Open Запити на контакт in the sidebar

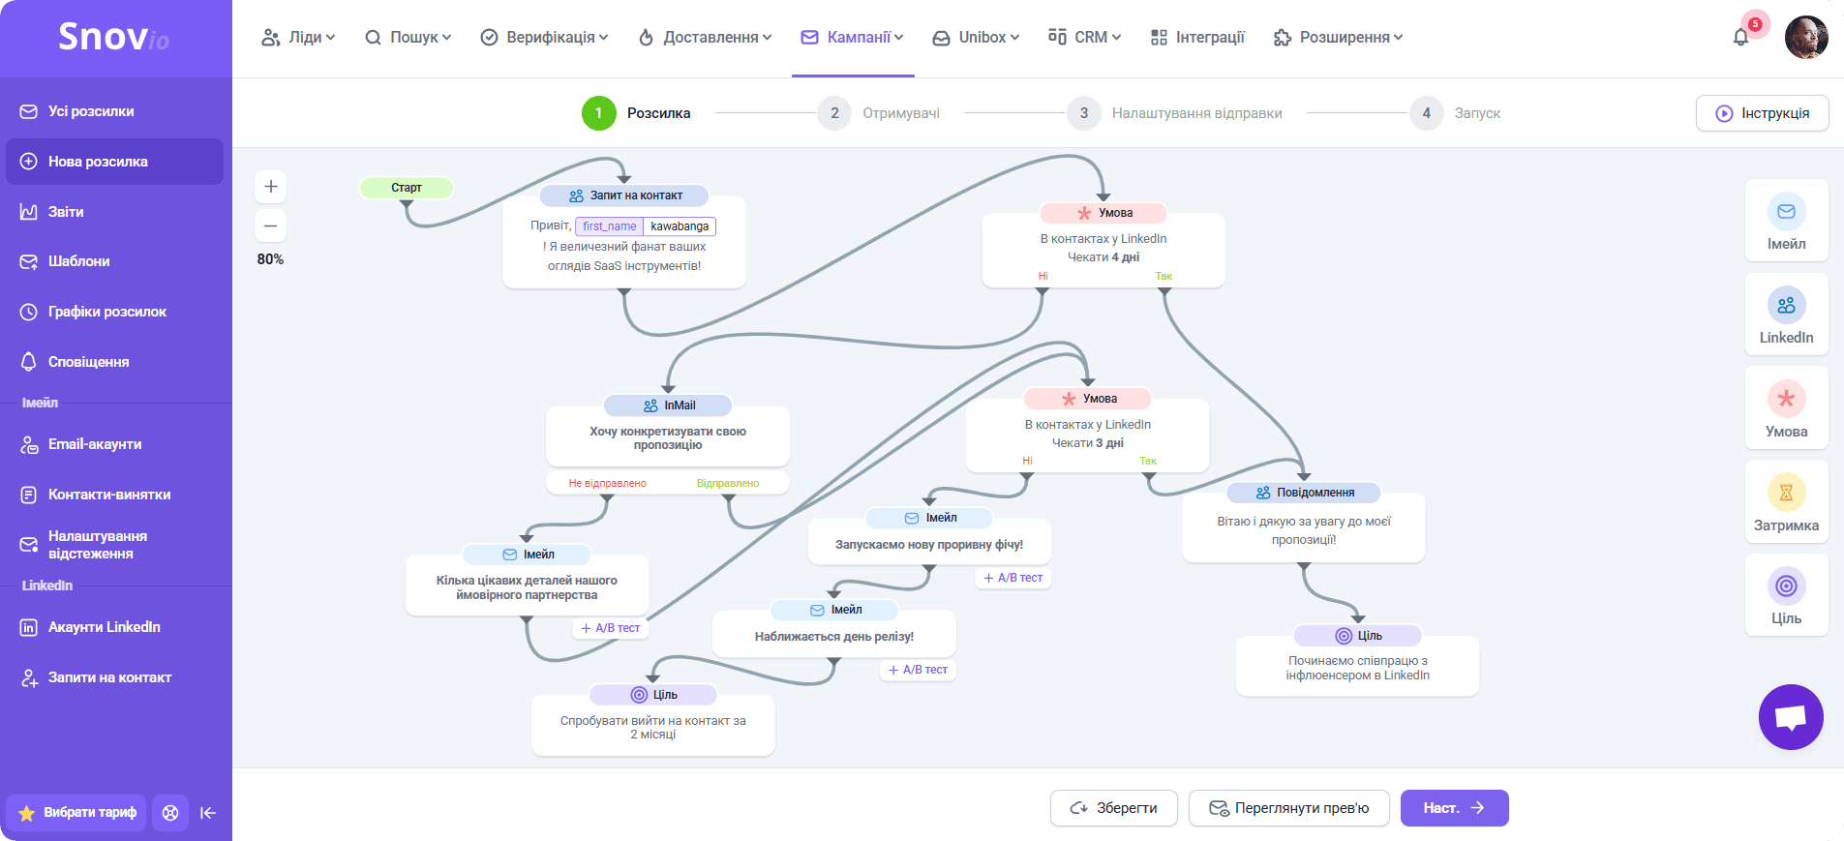(115, 677)
